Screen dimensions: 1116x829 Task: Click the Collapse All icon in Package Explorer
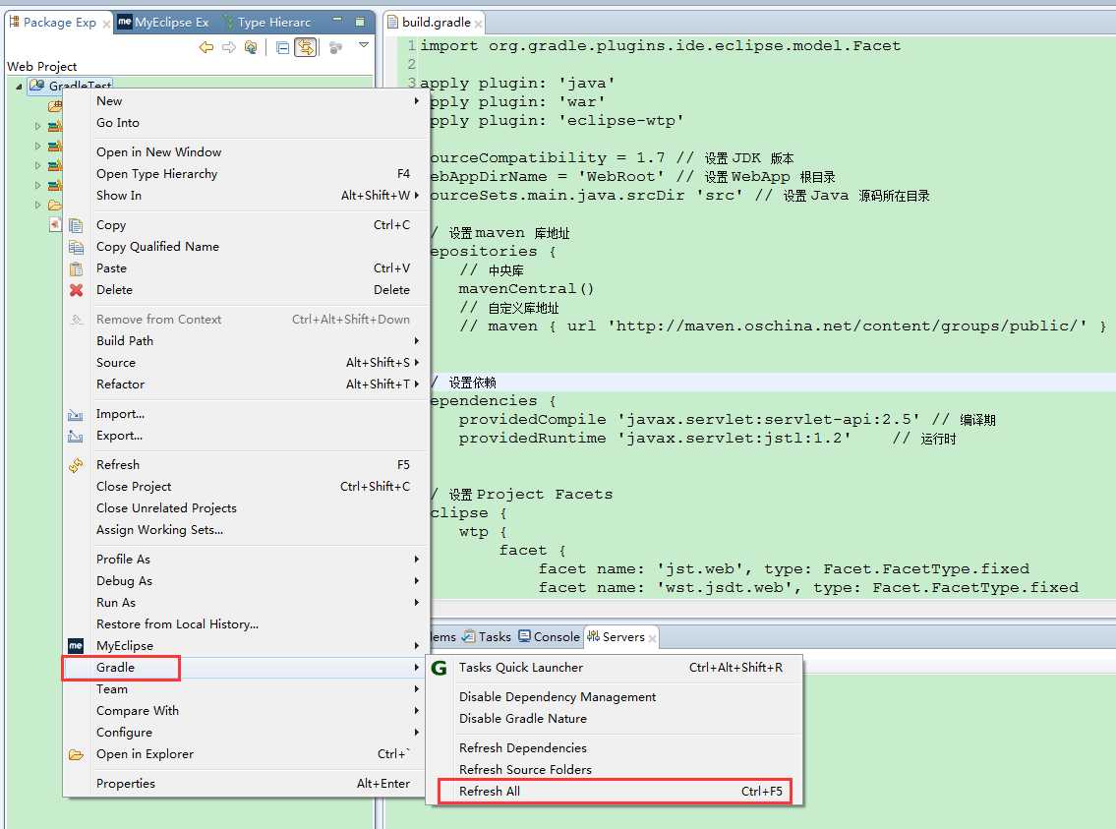click(x=282, y=47)
